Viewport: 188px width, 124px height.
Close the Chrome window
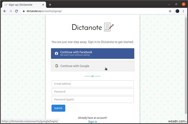(183, 4)
